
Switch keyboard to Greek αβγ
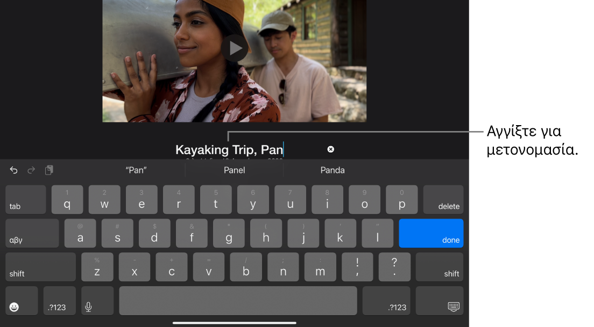(x=32, y=233)
